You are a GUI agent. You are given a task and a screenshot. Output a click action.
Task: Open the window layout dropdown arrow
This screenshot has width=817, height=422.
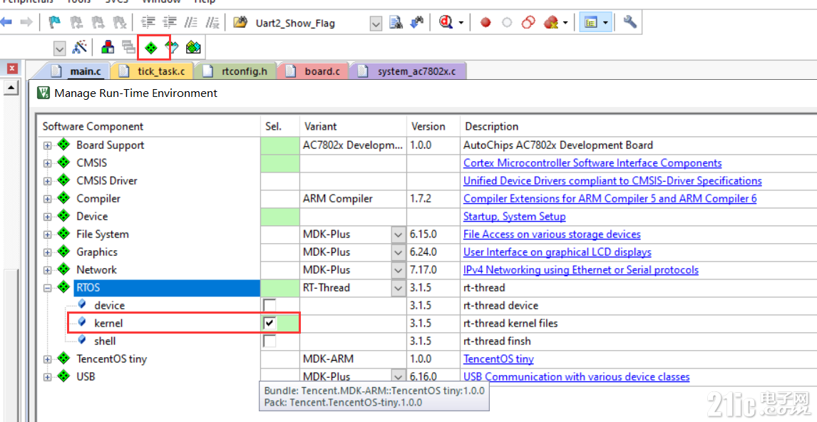(605, 22)
